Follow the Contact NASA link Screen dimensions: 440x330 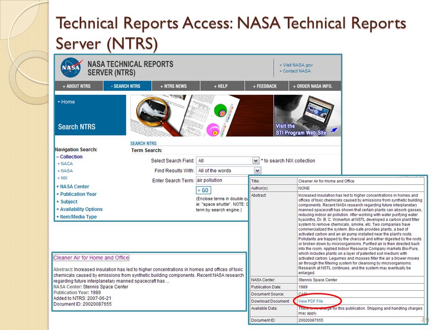click(x=295, y=71)
